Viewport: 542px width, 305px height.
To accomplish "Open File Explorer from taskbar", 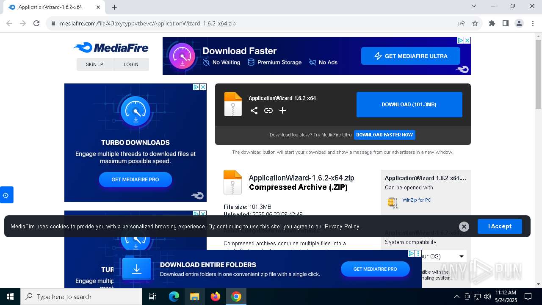I will 194,297.
